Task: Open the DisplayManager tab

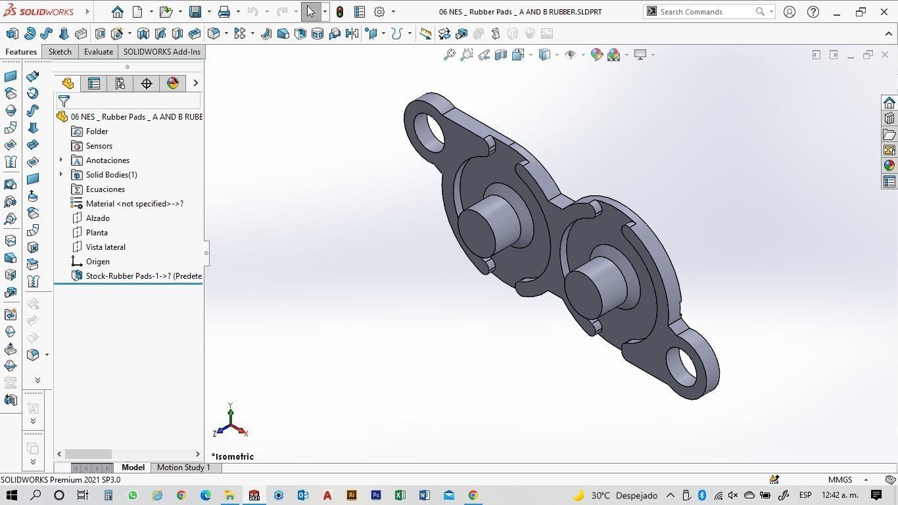Action: pos(173,83)
